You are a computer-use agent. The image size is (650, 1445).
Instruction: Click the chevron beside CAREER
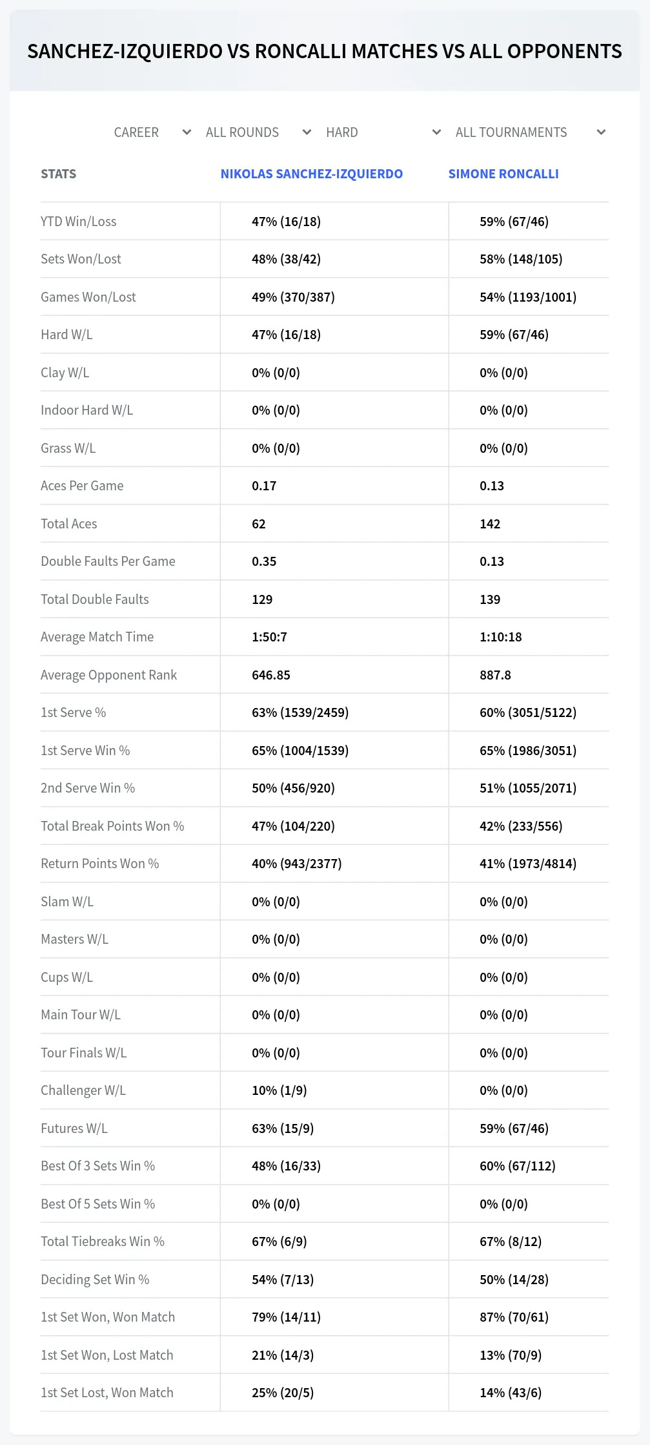[x=187, y=132]
